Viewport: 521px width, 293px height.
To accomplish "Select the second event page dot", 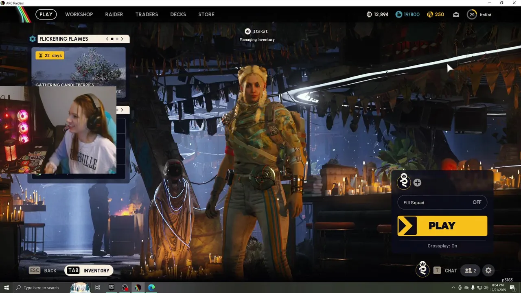I will click(x=117, y=39).
